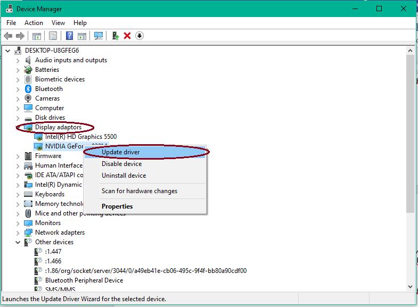The height and width of the screenshot is (307, 418).
Task: Select the IDE ATA/ATAPI controllers label
Action: 59,175
